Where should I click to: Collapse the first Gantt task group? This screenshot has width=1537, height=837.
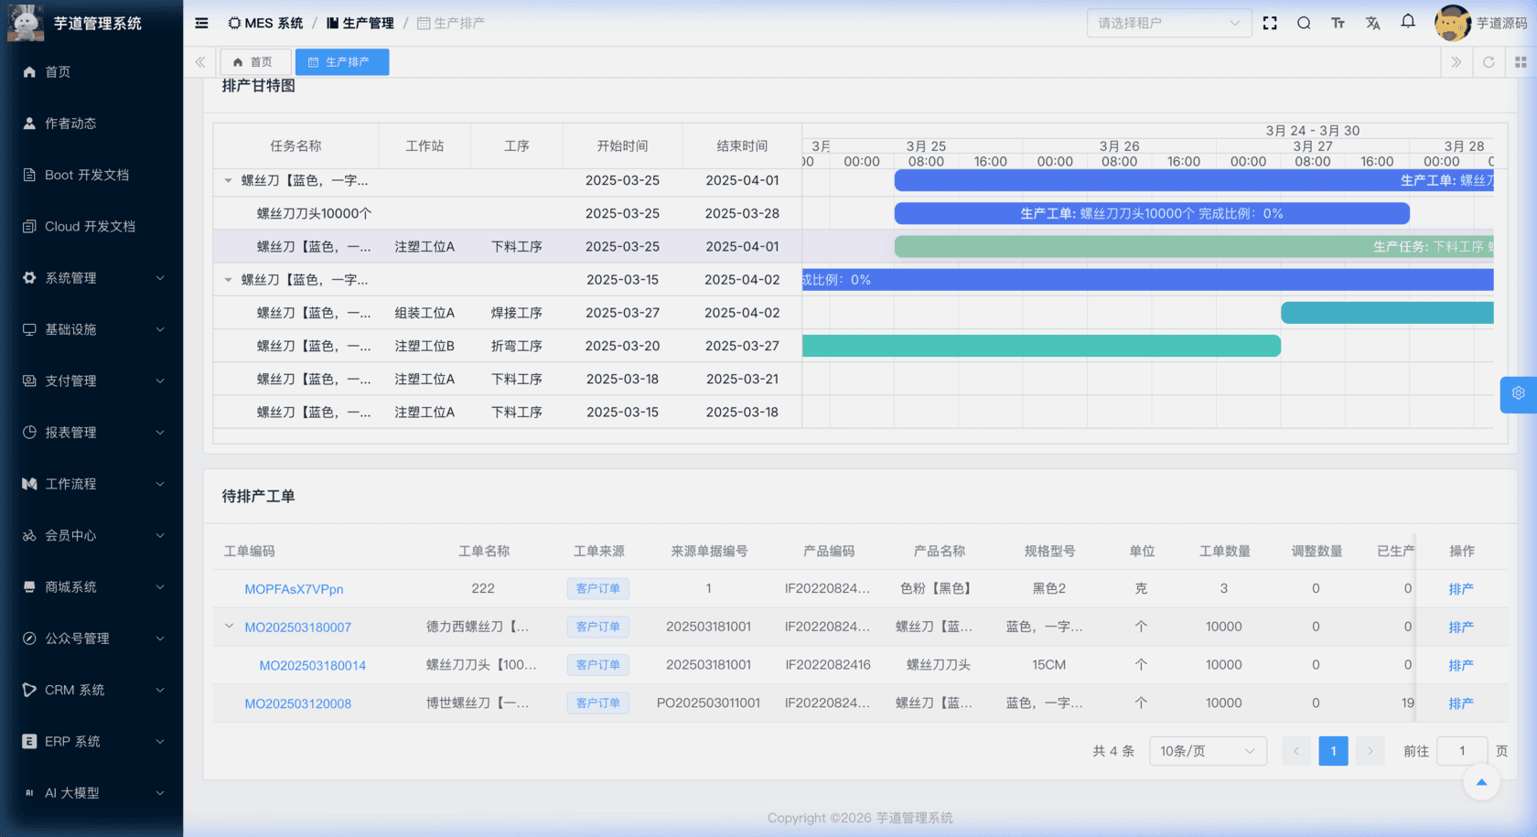[x=228, y=181]
